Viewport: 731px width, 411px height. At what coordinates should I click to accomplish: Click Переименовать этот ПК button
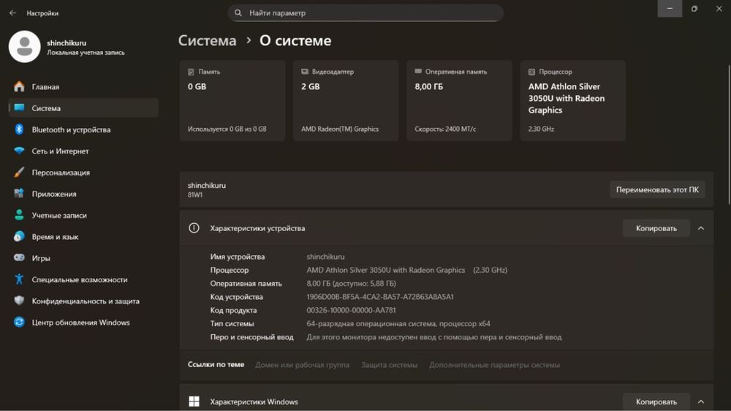click(657, 190)
